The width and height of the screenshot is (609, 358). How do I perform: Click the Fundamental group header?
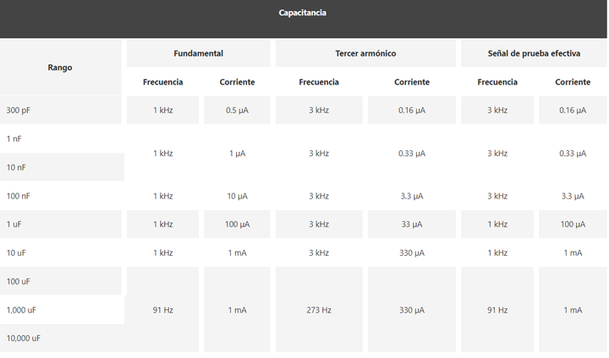pyautogui.click(x=198, y=53)
